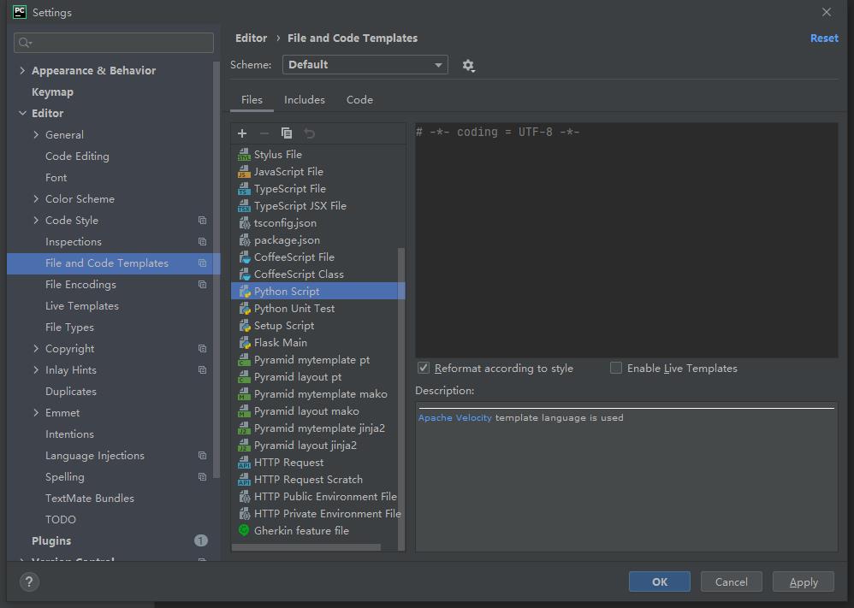Click the Stylus File icon
This screenshot has width=854, height=608.
pos(244,155)
